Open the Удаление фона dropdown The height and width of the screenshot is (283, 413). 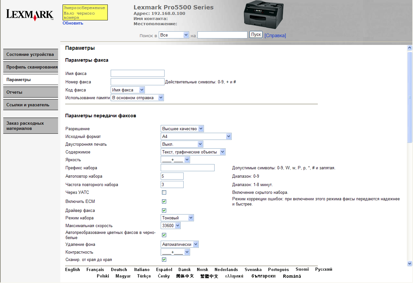click(x=180, y=244)
